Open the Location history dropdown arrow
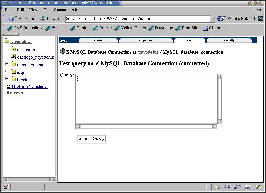Image resolution: width=266 pixels, height=193 pixels. click(213, 19)
